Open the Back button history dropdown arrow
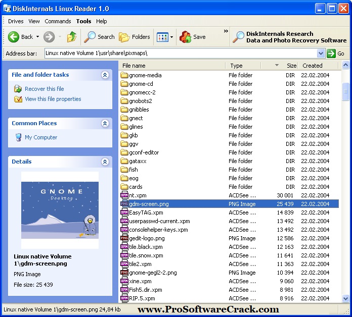The width and height of the screenshot is (352, 317). 38,37
